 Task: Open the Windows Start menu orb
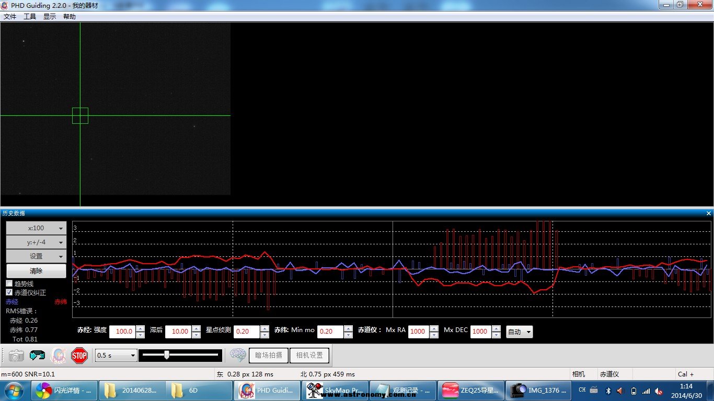[x=14, y=391]
